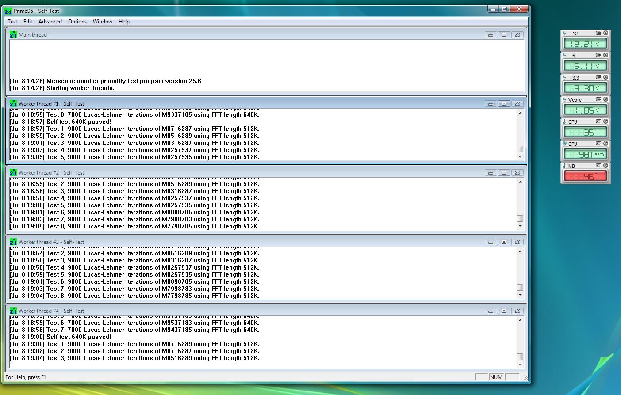Click the lightning bolt icon on the +5 gadget
Screen dimensions: 621x395
pos(565,56)
